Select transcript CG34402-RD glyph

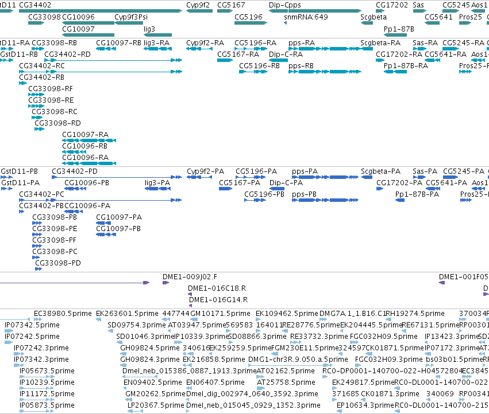(x=113, y=60)
